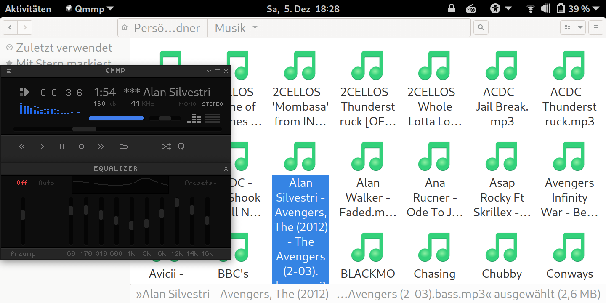Open file manager hamburger menu
The height and width of the screenshot is (303, 606).
point(595,28)
